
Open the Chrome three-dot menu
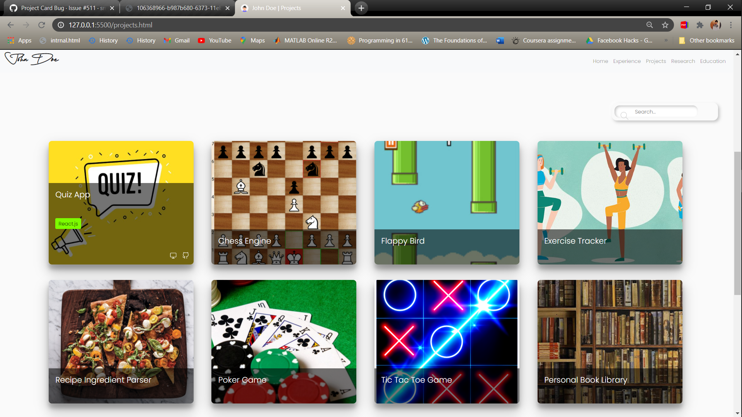(731, 25)
